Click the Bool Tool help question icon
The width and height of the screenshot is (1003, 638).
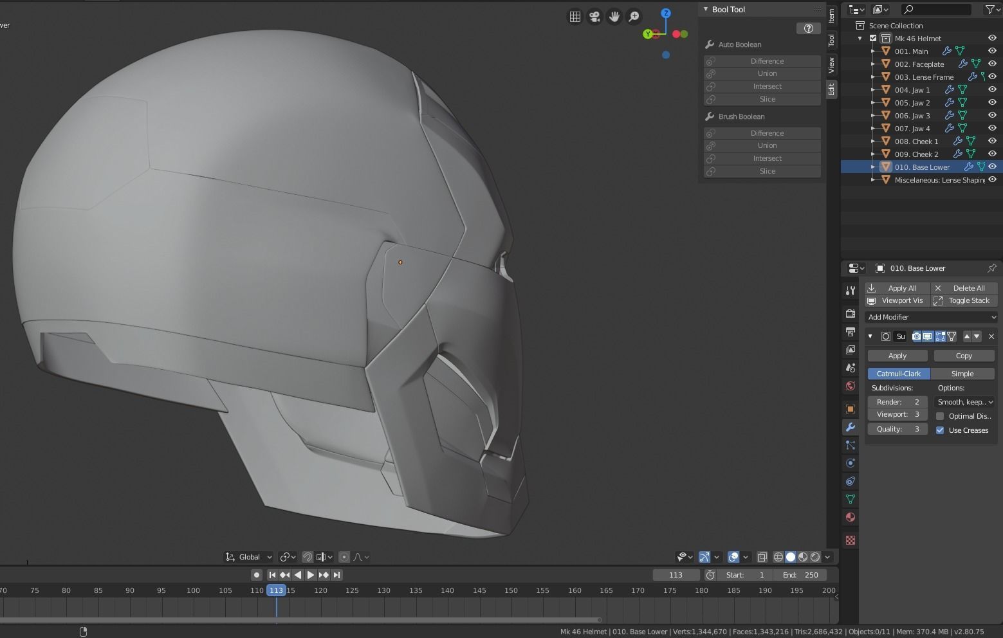click(x=809, y=28)
